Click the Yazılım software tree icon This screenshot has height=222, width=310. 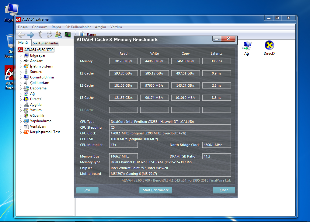[26, 110]
